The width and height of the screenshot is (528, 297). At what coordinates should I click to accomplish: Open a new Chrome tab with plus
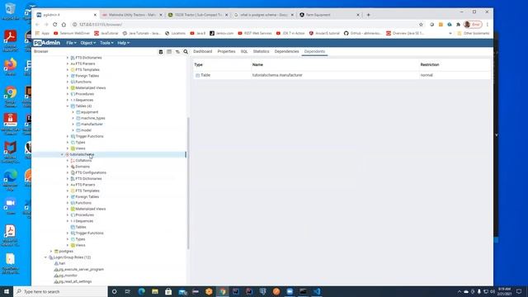tap(369, 15)
